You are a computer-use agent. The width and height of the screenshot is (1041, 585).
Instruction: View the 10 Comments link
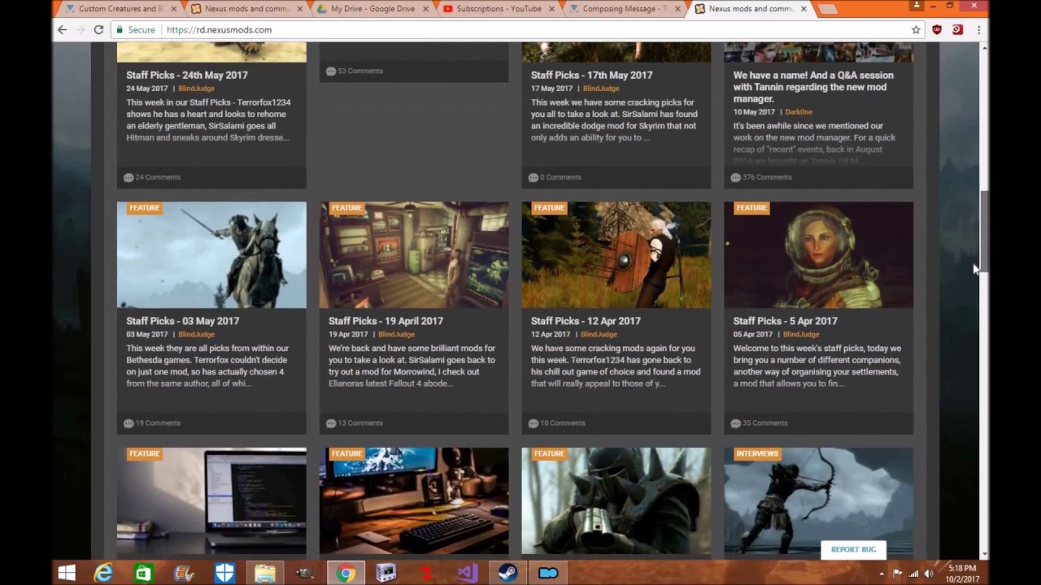pos(557,423)
